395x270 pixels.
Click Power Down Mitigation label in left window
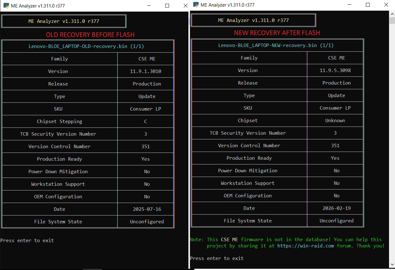pos(58,172)
